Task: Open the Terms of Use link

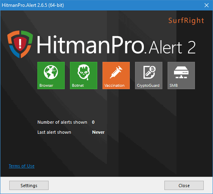Action: point(22,166)
